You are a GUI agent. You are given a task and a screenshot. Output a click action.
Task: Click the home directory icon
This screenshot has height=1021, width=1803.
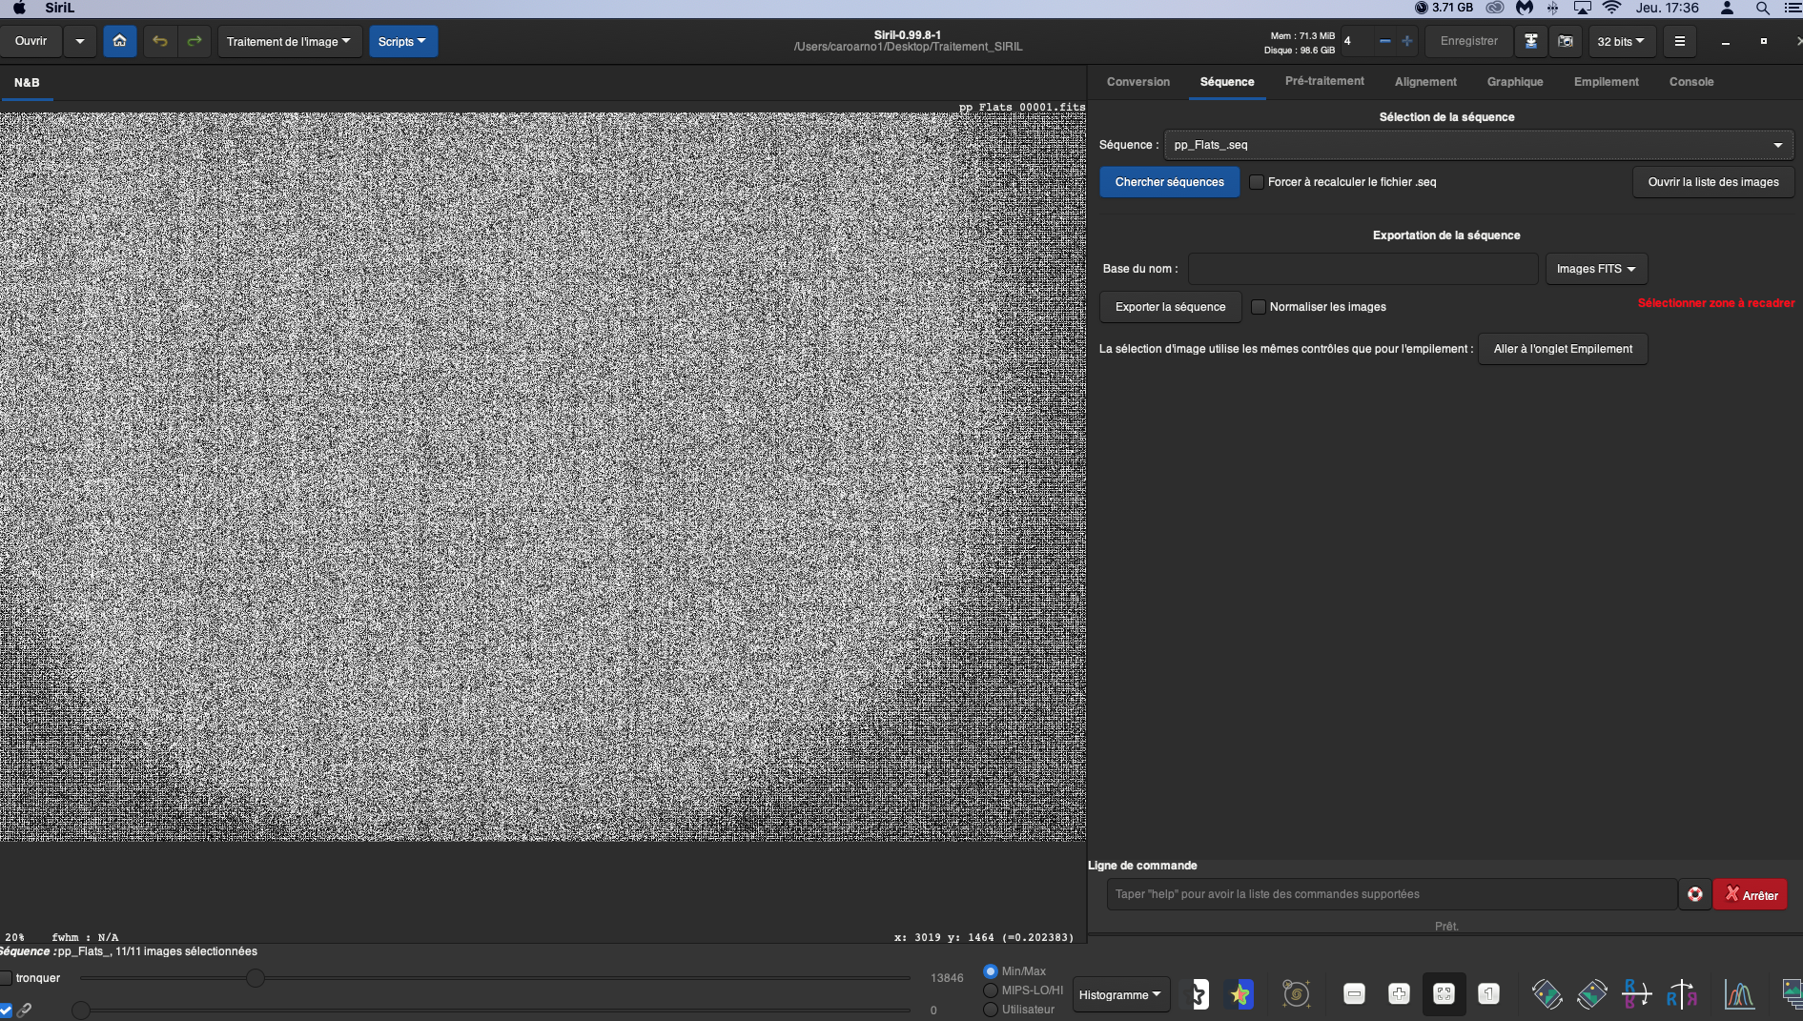(x=119, y=41)
